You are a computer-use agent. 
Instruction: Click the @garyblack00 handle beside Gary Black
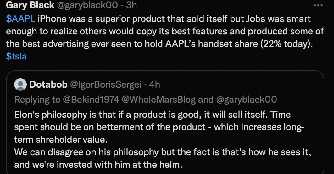[87, 5]
